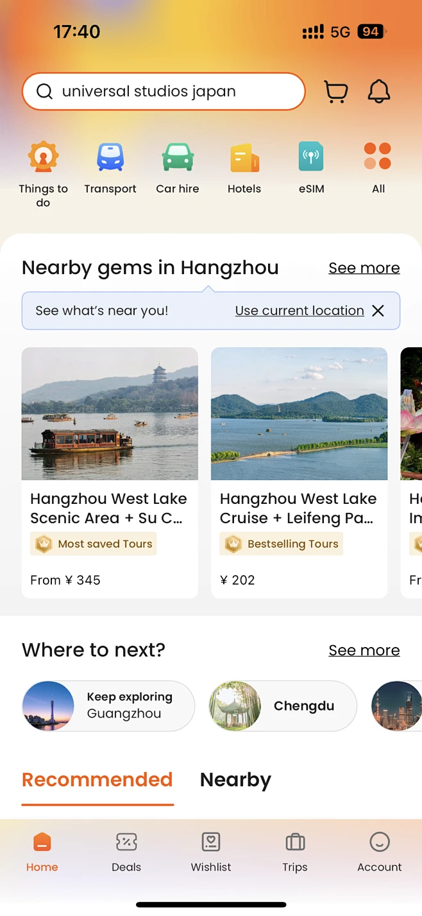Viewport: 422px width, 916px height.
Task: Open the shopping cart
Action: tap(335, 92)
